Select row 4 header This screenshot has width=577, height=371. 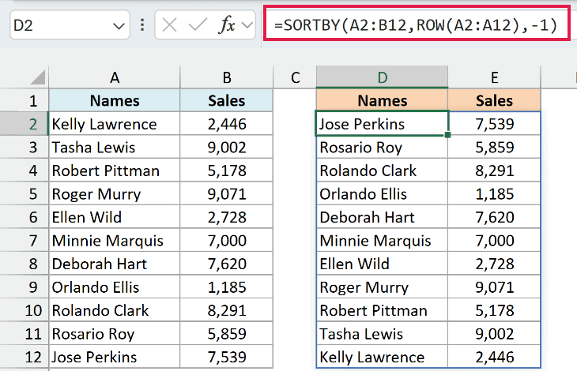click(25, 171)
